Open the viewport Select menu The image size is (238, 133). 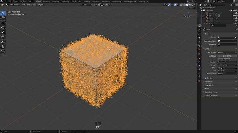[29, 5]
